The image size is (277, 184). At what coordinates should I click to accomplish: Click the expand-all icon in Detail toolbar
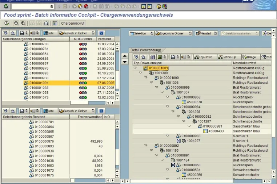click(136, 57)
